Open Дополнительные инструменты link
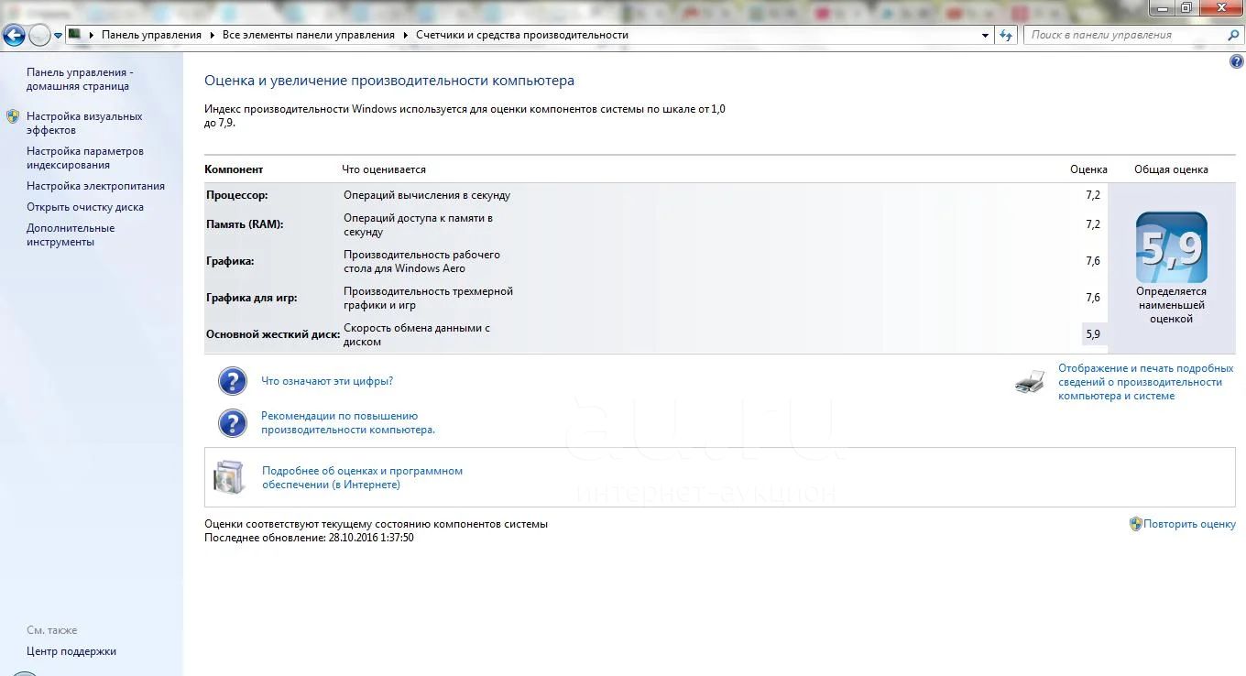The image size is (1246, 676). point(71,234)
